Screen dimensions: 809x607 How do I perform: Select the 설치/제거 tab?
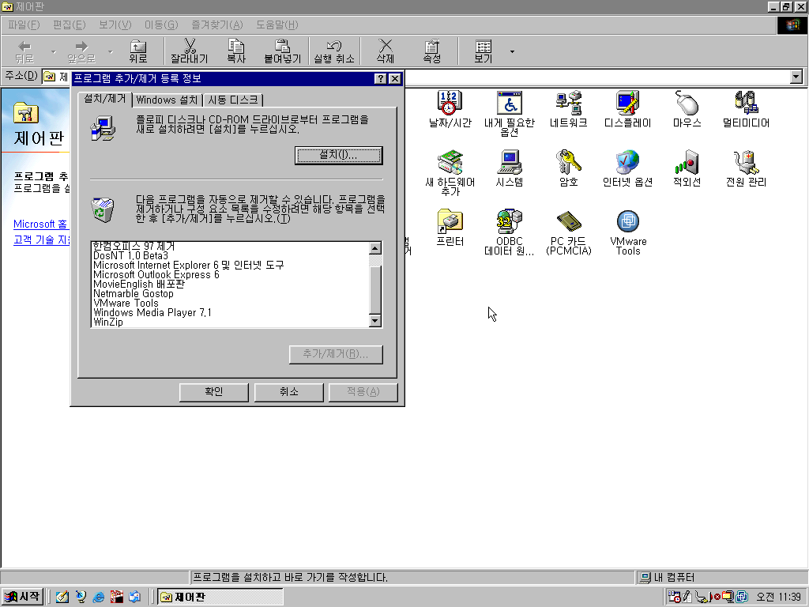tap(105, 99)
